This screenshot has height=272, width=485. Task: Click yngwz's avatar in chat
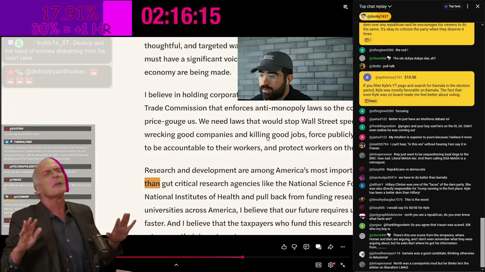click(362, 226)
